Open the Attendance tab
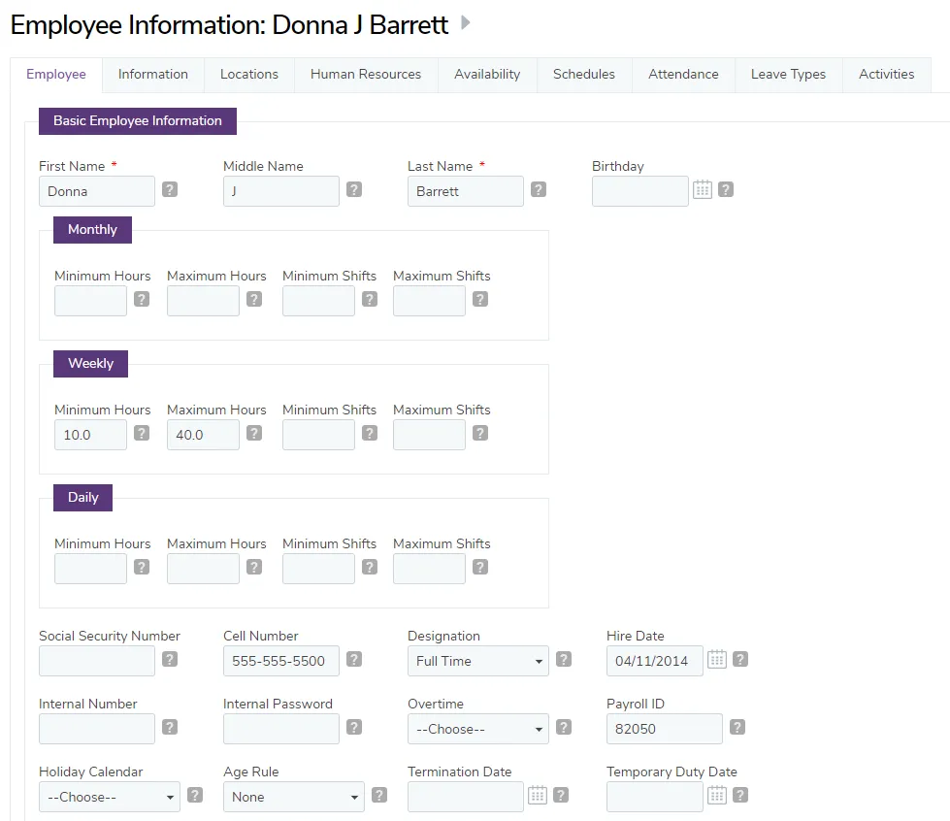 [x=683, y=75]
